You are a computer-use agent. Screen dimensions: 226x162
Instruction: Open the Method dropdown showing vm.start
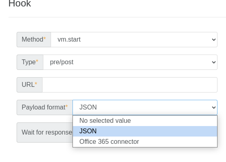[134, 40]
